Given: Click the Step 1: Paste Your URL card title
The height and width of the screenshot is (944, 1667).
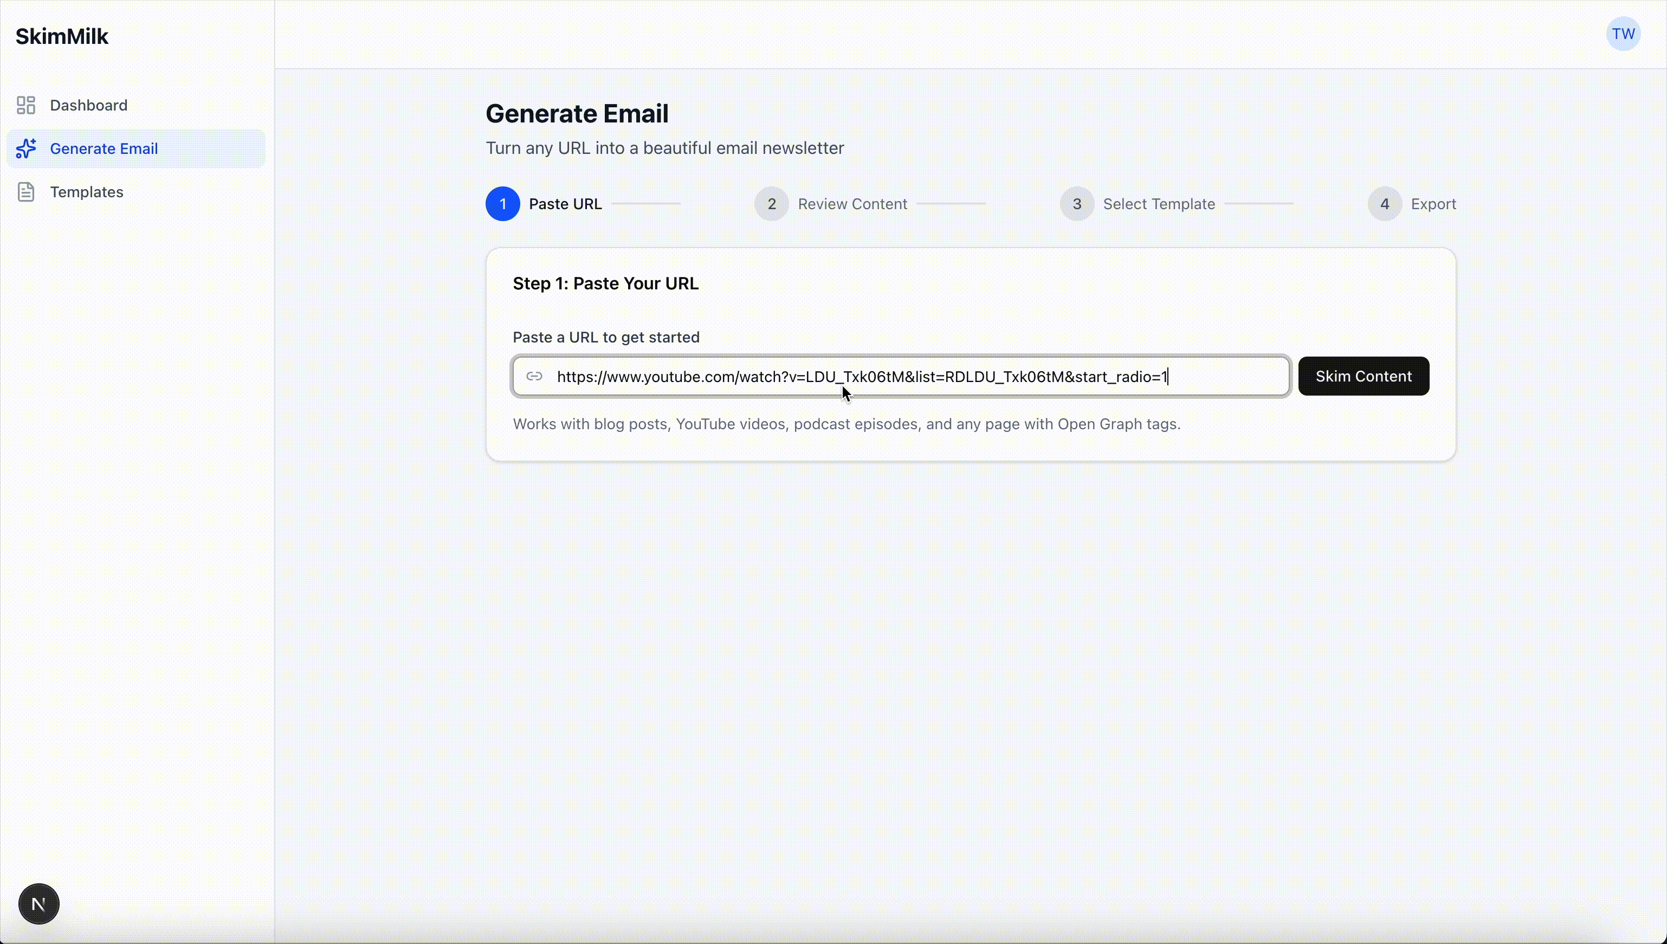Looking at the screenshot, I should [x=605, y=283].
